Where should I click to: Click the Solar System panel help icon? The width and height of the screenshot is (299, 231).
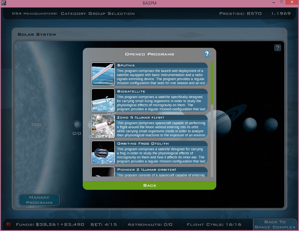click(278, 48)
